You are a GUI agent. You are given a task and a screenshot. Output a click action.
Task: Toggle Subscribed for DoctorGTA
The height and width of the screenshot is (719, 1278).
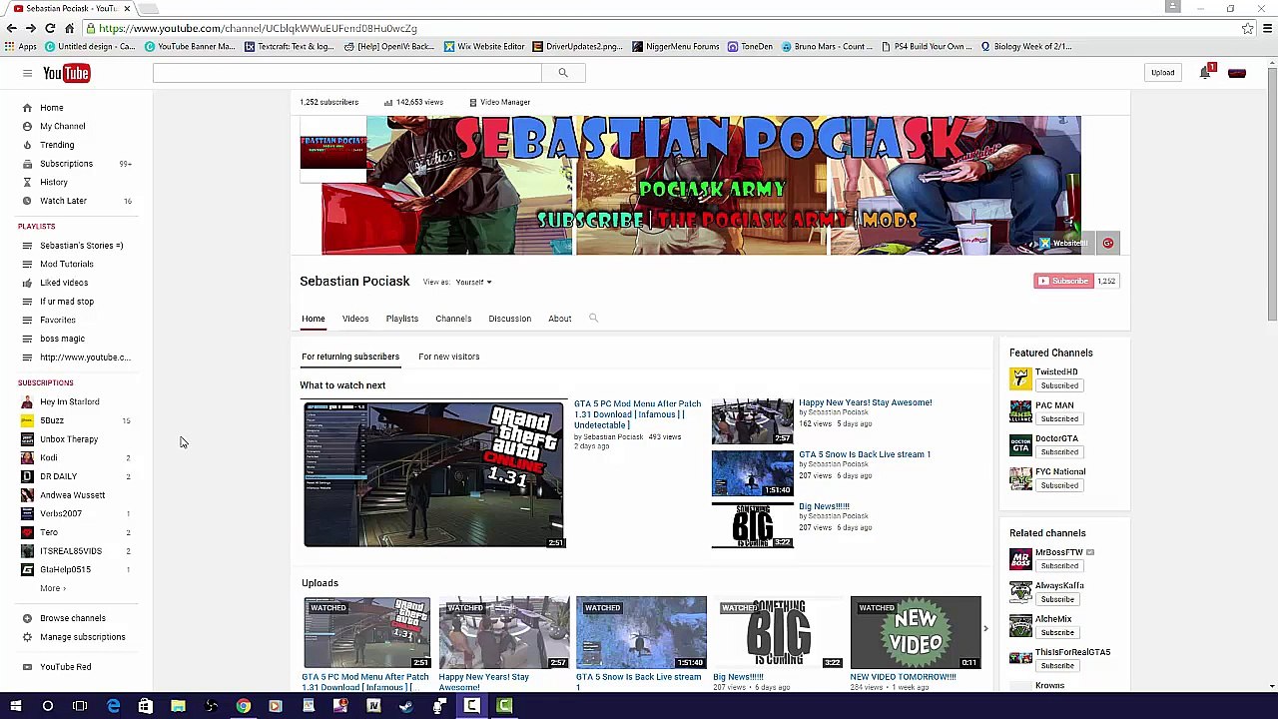(x=1058, y=451)
